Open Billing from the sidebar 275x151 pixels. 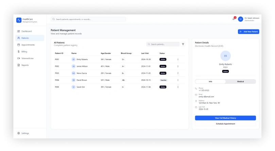24,52
